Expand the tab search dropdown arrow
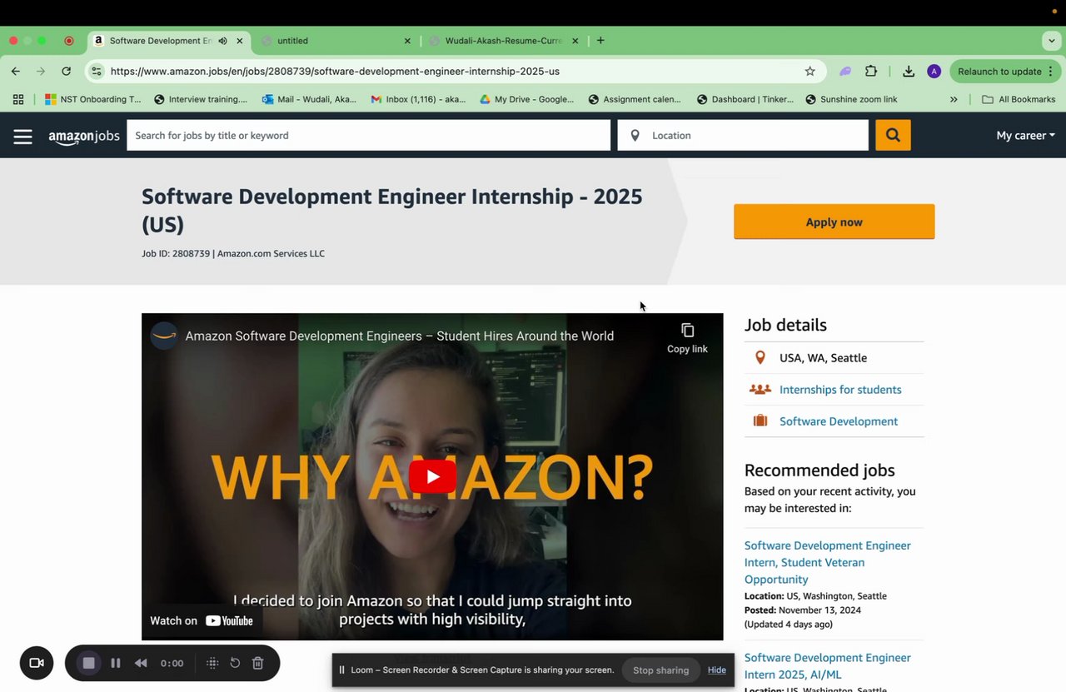 point(1052,40)
